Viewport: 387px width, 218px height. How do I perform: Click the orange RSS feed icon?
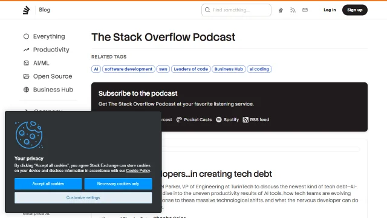246,120
